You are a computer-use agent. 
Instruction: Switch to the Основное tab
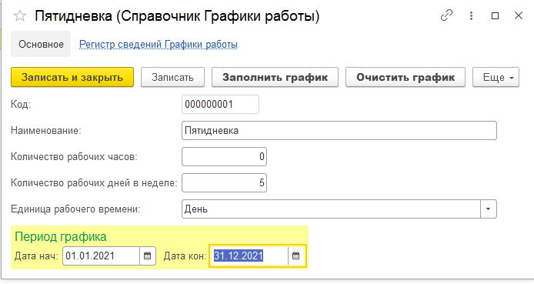(x=41, y=45)
